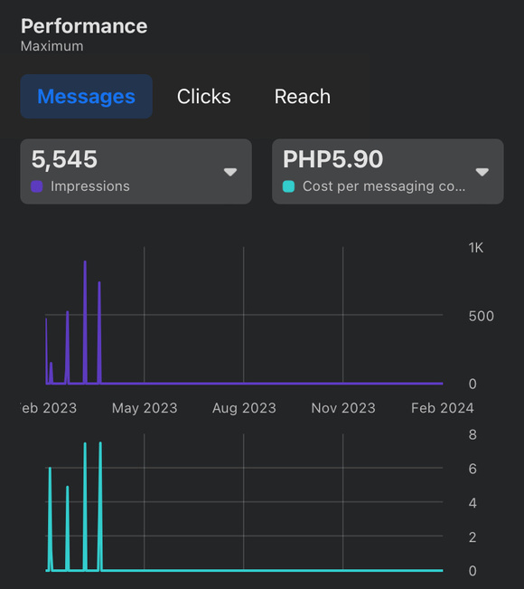The height and width of the screenshot is (589, 524).
Task: Click the Nov 2023 axis label
Action: click(343, 408)
